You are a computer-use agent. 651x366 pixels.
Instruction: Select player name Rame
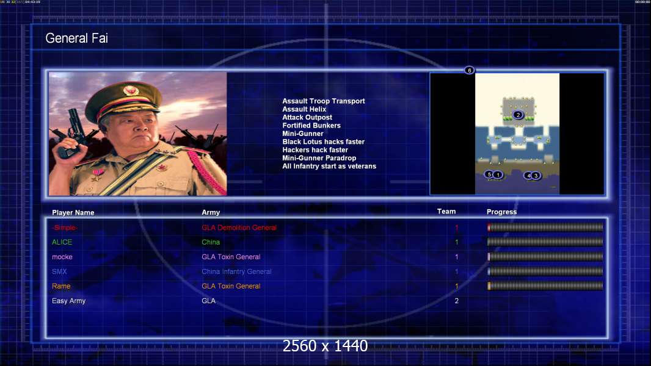(x=61, y=286)
